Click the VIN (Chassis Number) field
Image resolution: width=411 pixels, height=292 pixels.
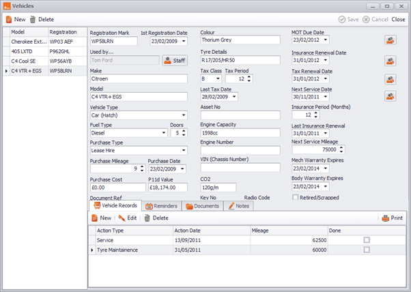[x=240, y=168]
